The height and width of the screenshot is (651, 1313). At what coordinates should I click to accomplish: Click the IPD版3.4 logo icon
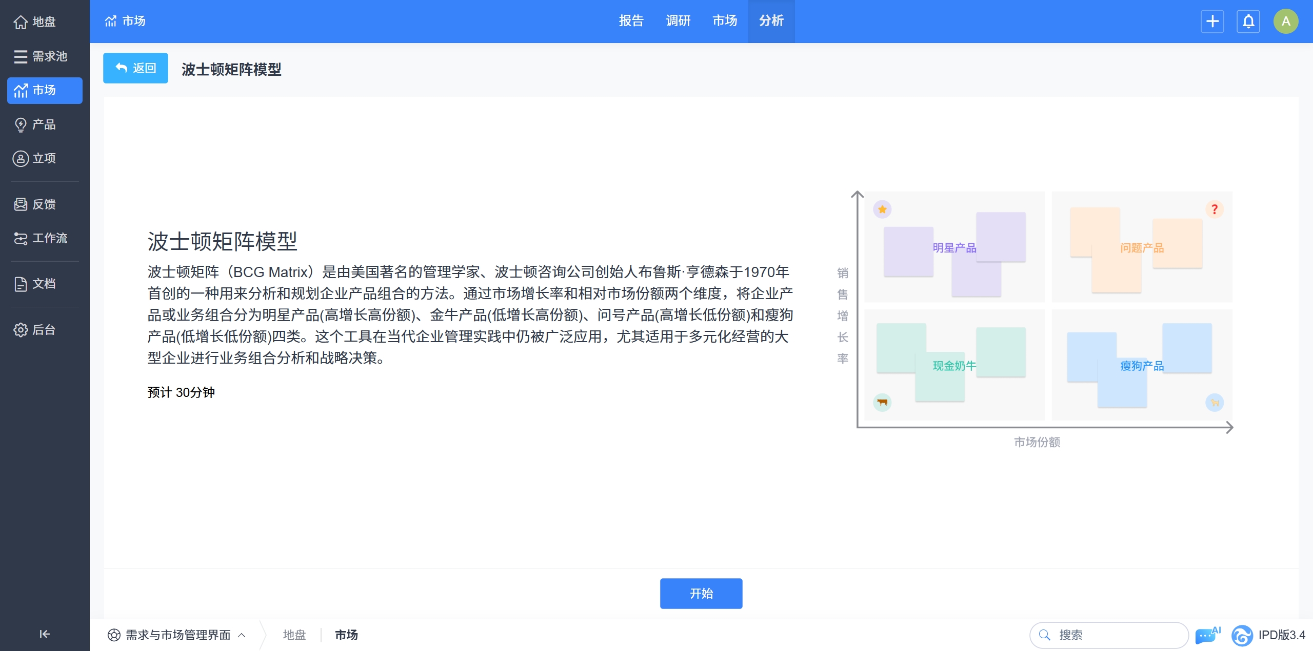1242,636
